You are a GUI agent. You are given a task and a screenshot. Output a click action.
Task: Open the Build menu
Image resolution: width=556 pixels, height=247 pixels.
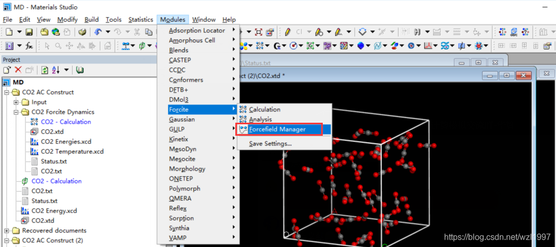click(92, 19)
